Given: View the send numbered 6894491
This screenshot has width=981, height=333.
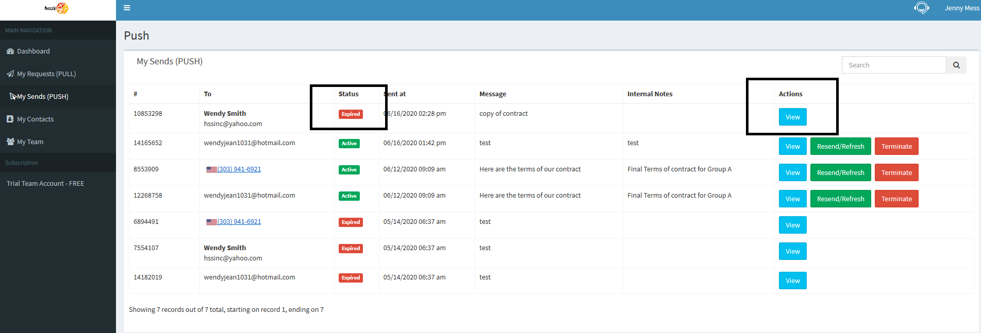Looking at the screenshot, I should pyautogui.click(x=792, y=225).
